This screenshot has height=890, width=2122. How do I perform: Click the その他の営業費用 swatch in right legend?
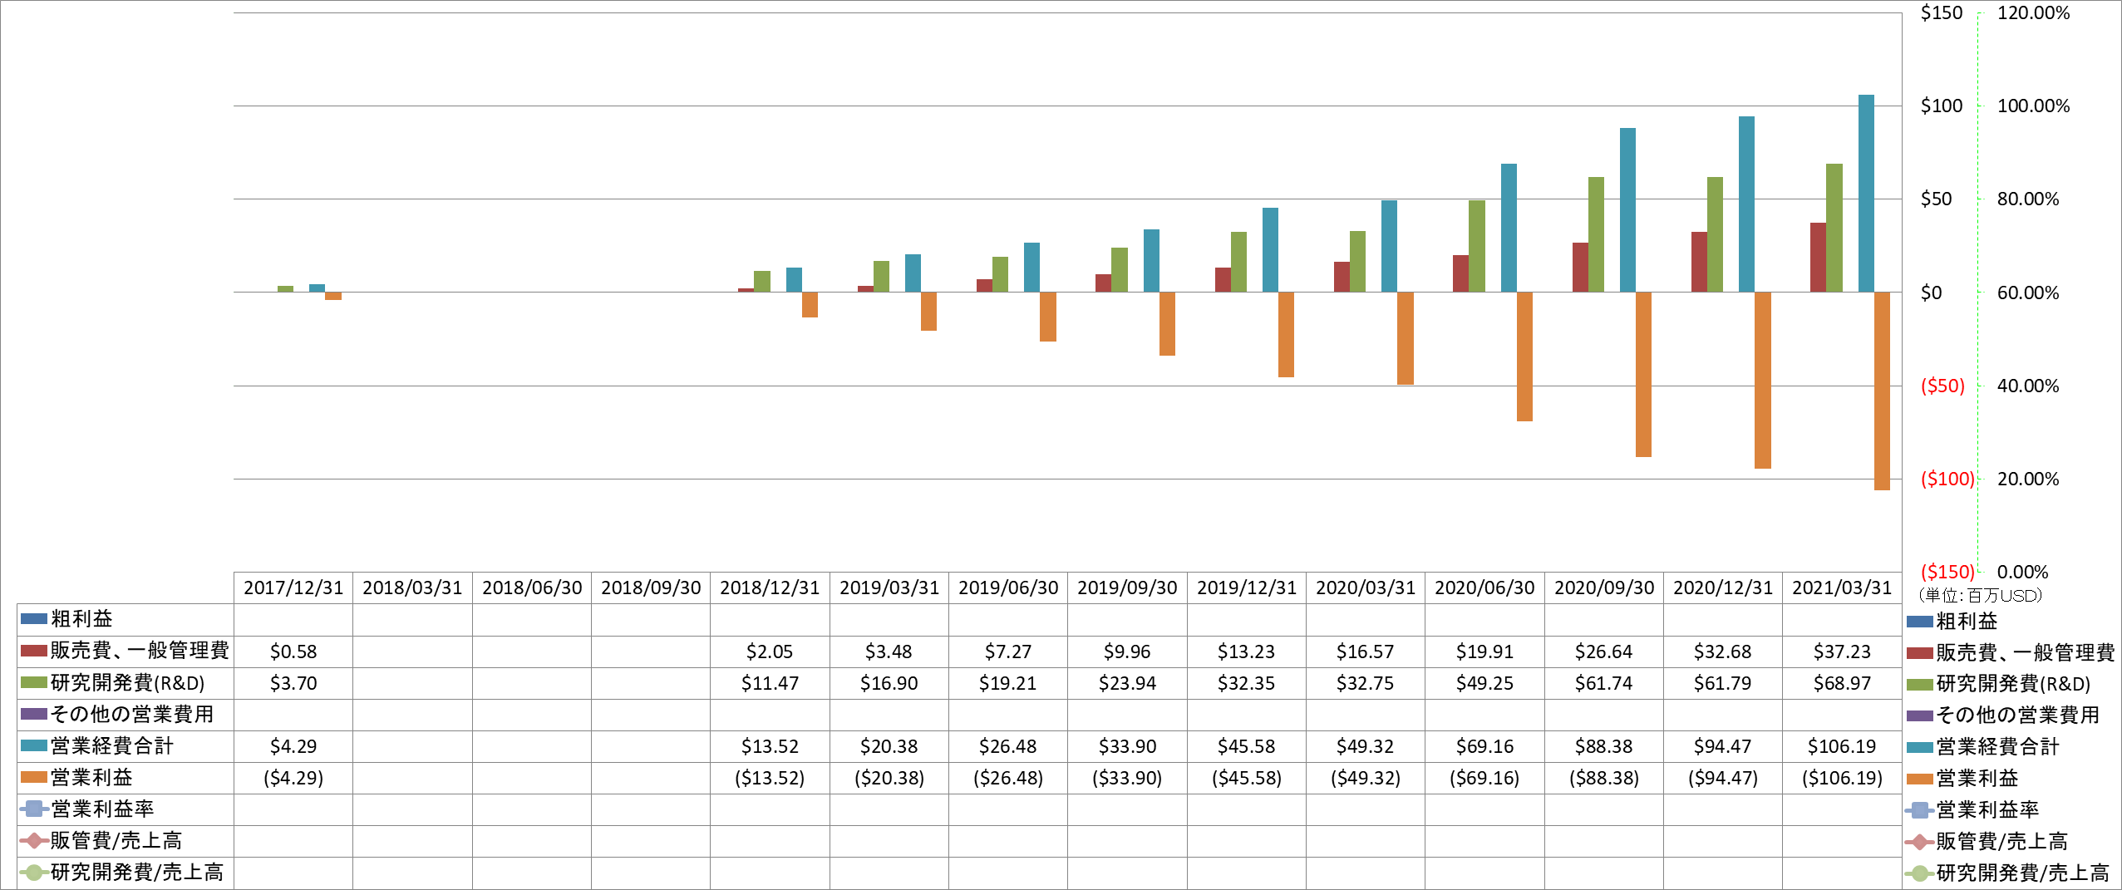(x=1920, y=715)
